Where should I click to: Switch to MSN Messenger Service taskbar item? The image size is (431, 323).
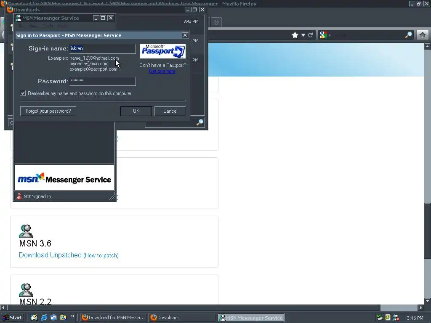(x=251, y=318)
